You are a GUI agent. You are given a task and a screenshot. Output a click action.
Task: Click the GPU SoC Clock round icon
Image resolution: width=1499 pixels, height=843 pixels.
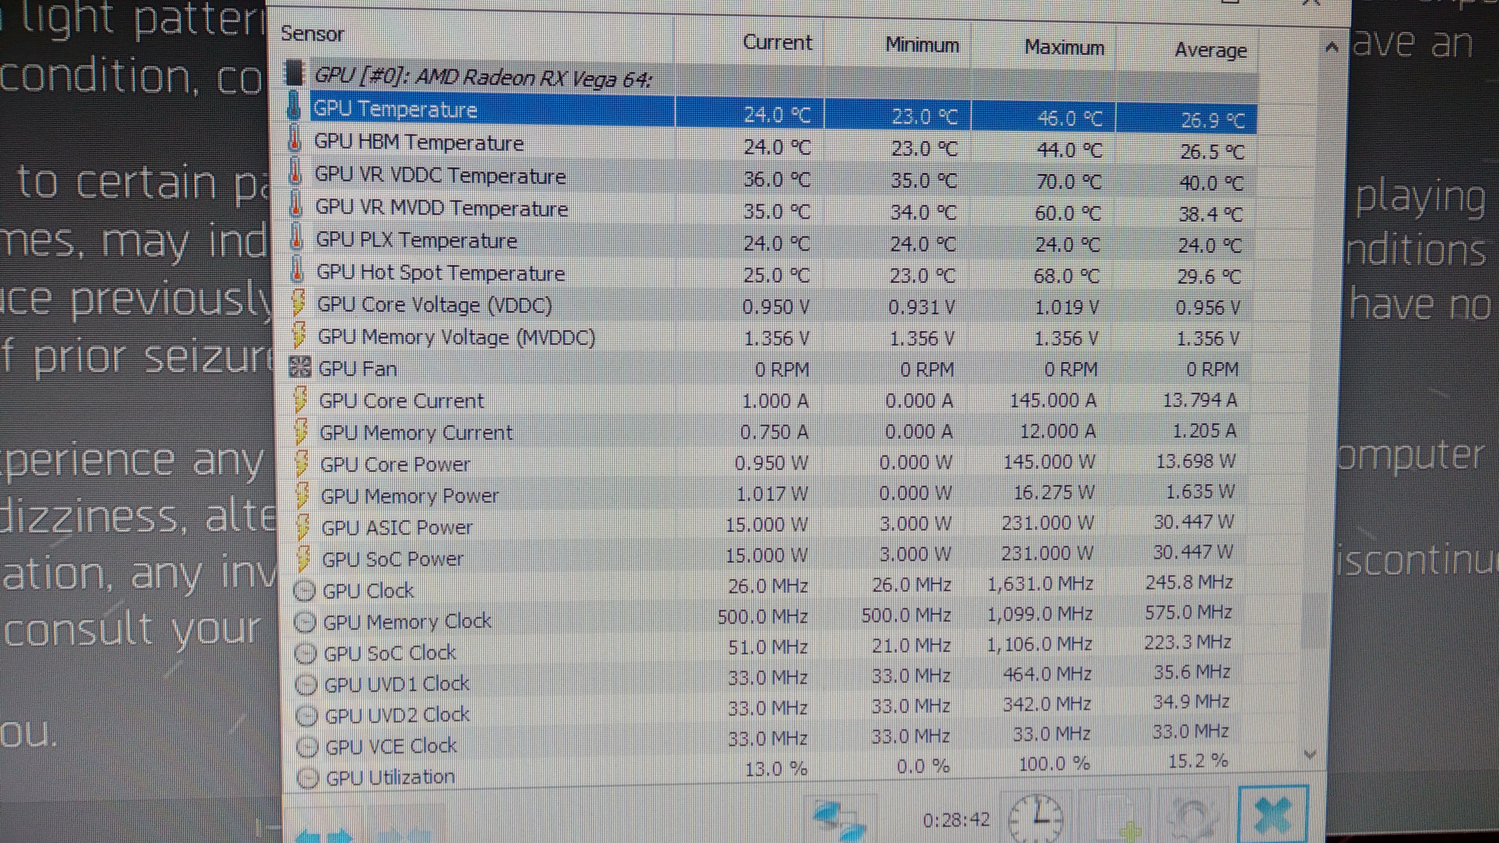click(305, 654)
